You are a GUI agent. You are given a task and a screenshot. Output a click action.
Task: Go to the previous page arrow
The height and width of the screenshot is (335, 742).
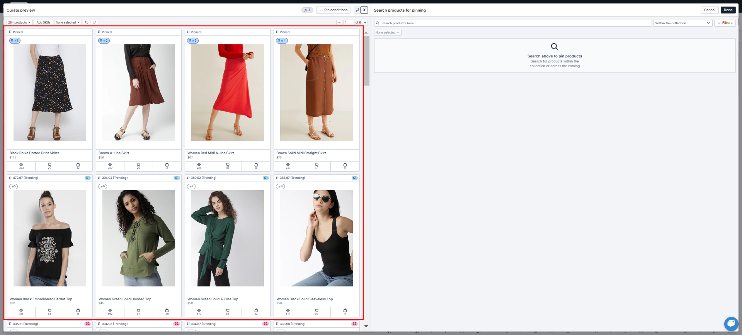(339, 22)
